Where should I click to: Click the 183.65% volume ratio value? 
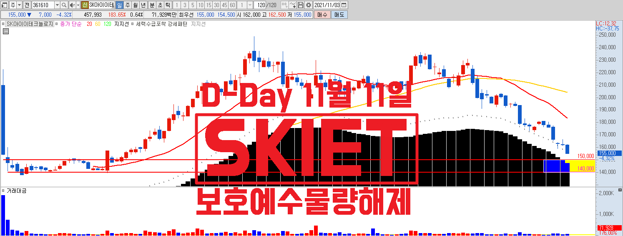point(117,15)
